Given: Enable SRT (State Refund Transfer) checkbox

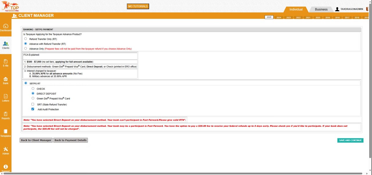Looking at the screenshot, I should coord(33,104).
